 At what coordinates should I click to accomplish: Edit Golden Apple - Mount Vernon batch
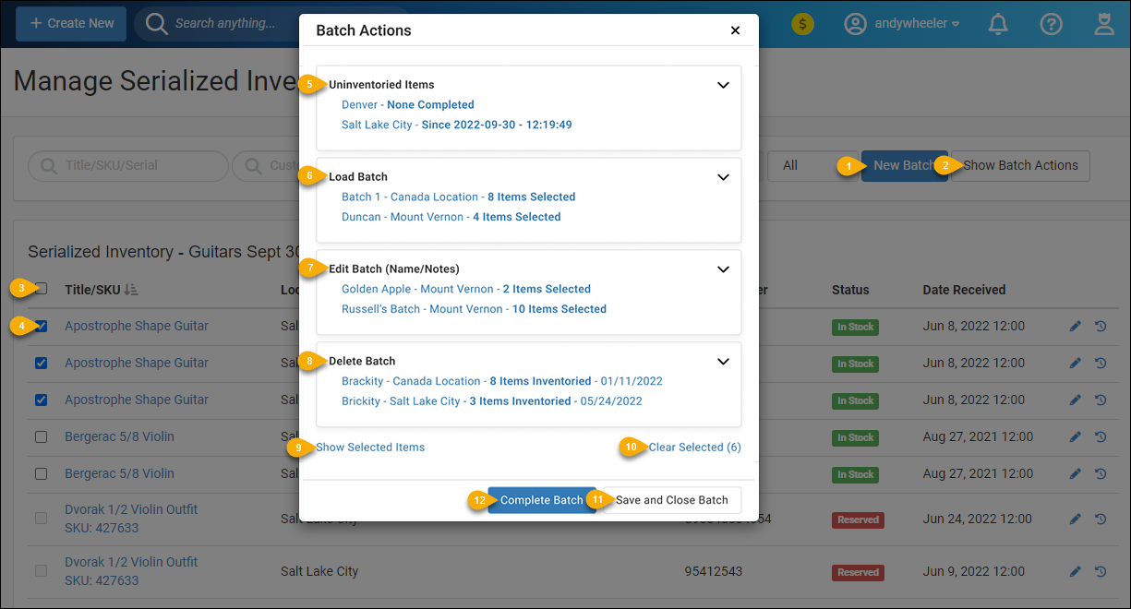pyautogui.click(x=466, y=290)
